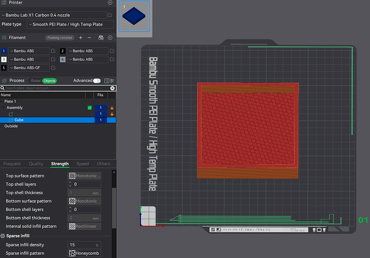Image resolution: width=370 pixels, height=258 pixels.
Task: Switch process scope to Objects
Action: pyautogui.click(x=49, y=81)
